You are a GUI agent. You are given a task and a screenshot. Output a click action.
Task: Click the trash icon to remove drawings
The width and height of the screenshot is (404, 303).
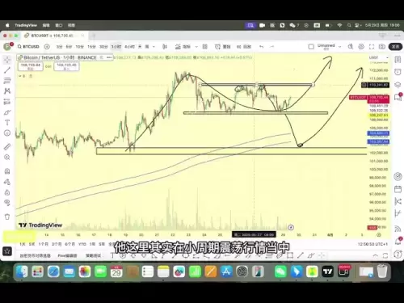coord(7,217)
